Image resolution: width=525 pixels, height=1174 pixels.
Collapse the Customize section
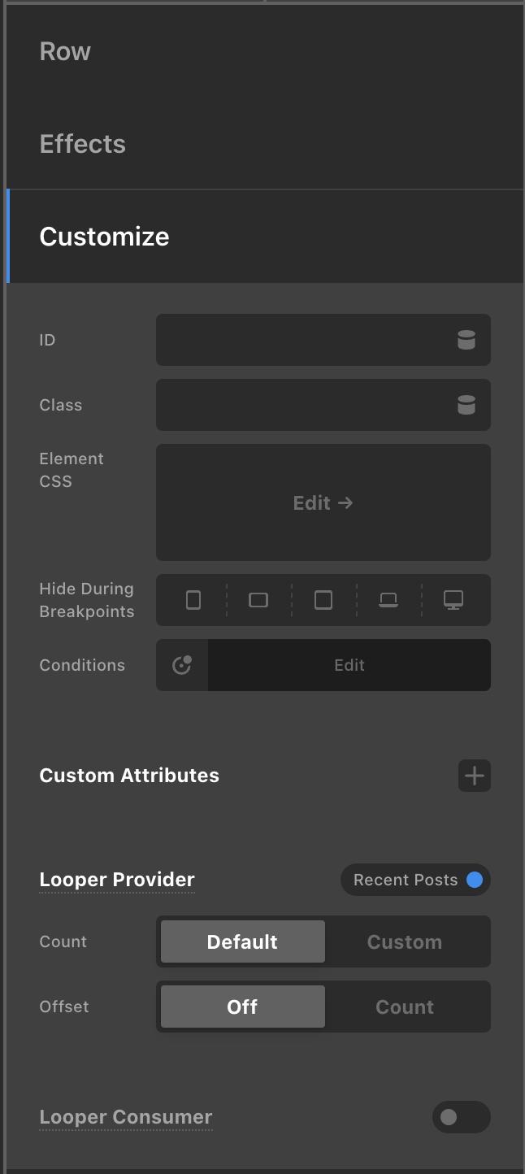(x=104, y=237)
